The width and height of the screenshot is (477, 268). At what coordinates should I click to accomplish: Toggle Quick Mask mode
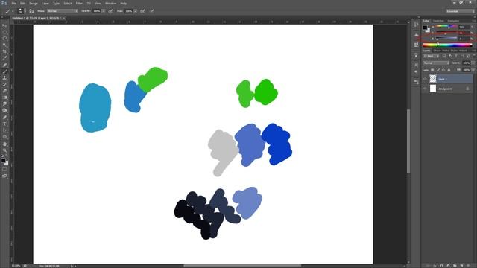pos(4,170)
